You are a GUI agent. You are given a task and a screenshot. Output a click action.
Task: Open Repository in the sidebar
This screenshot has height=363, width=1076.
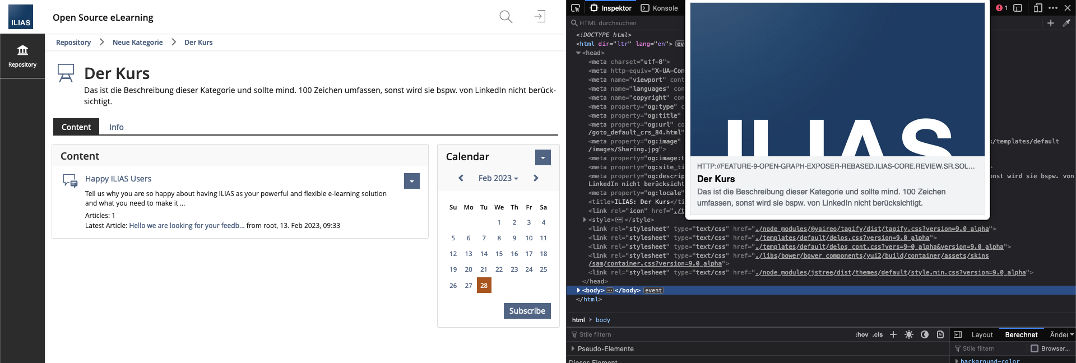22,56
